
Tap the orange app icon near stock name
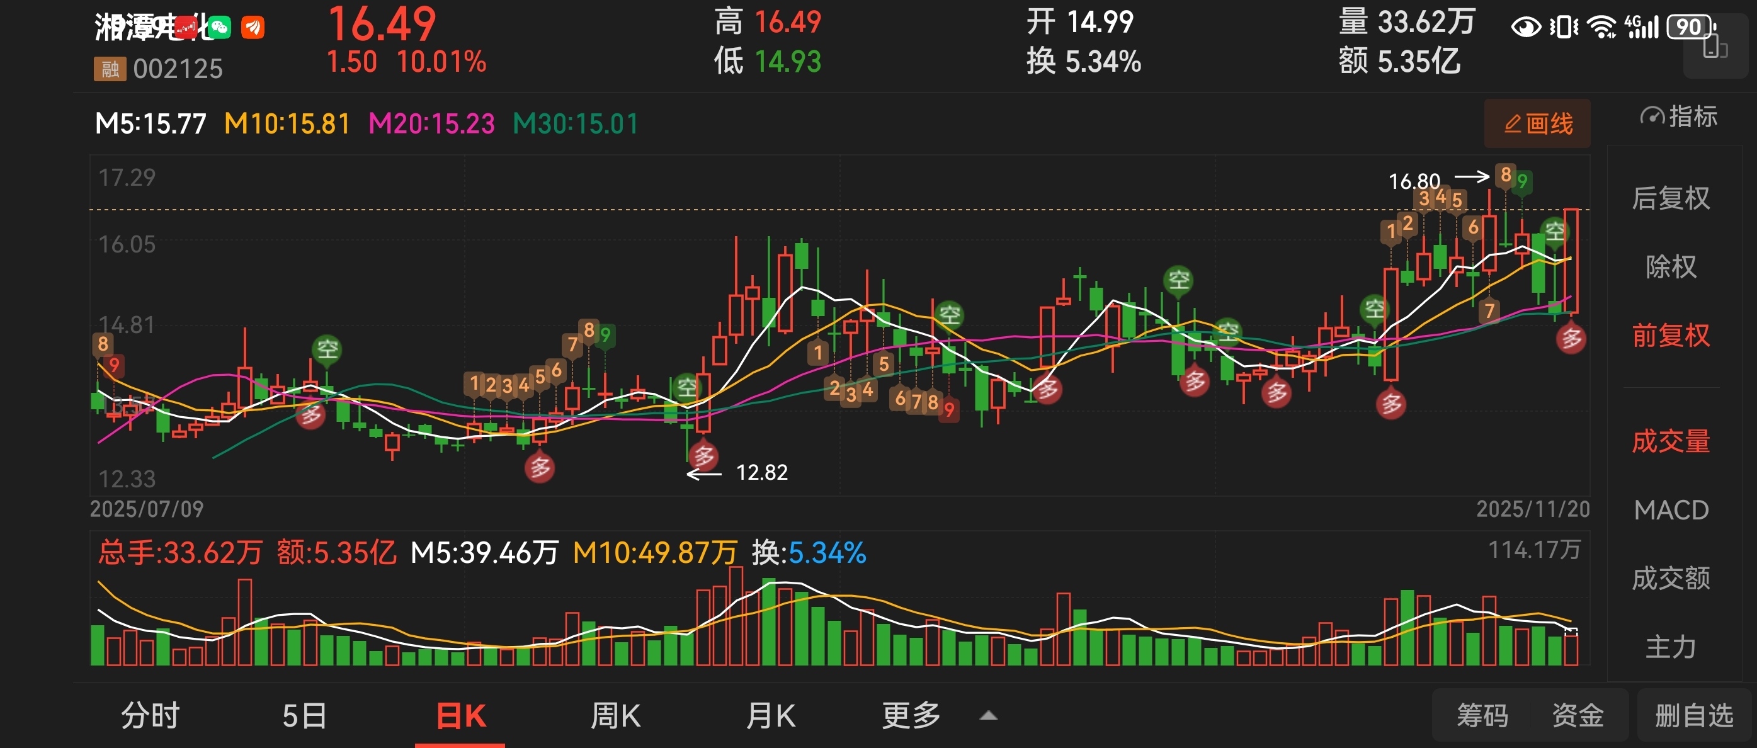(x=253, y=27)
